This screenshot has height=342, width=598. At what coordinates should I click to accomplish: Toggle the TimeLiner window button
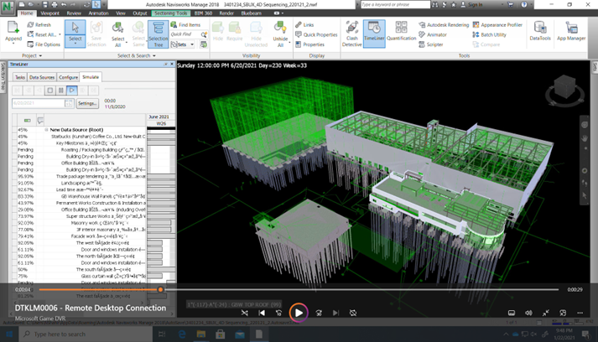click(374, 34)
